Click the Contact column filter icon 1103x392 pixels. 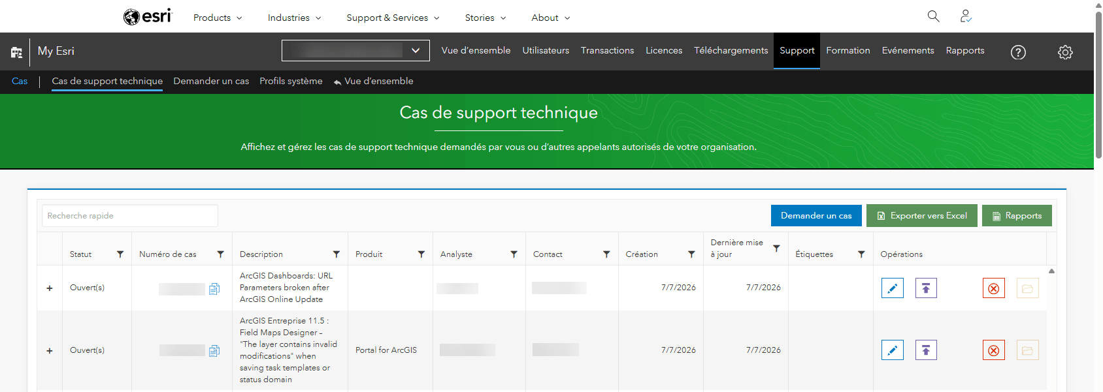607,254
